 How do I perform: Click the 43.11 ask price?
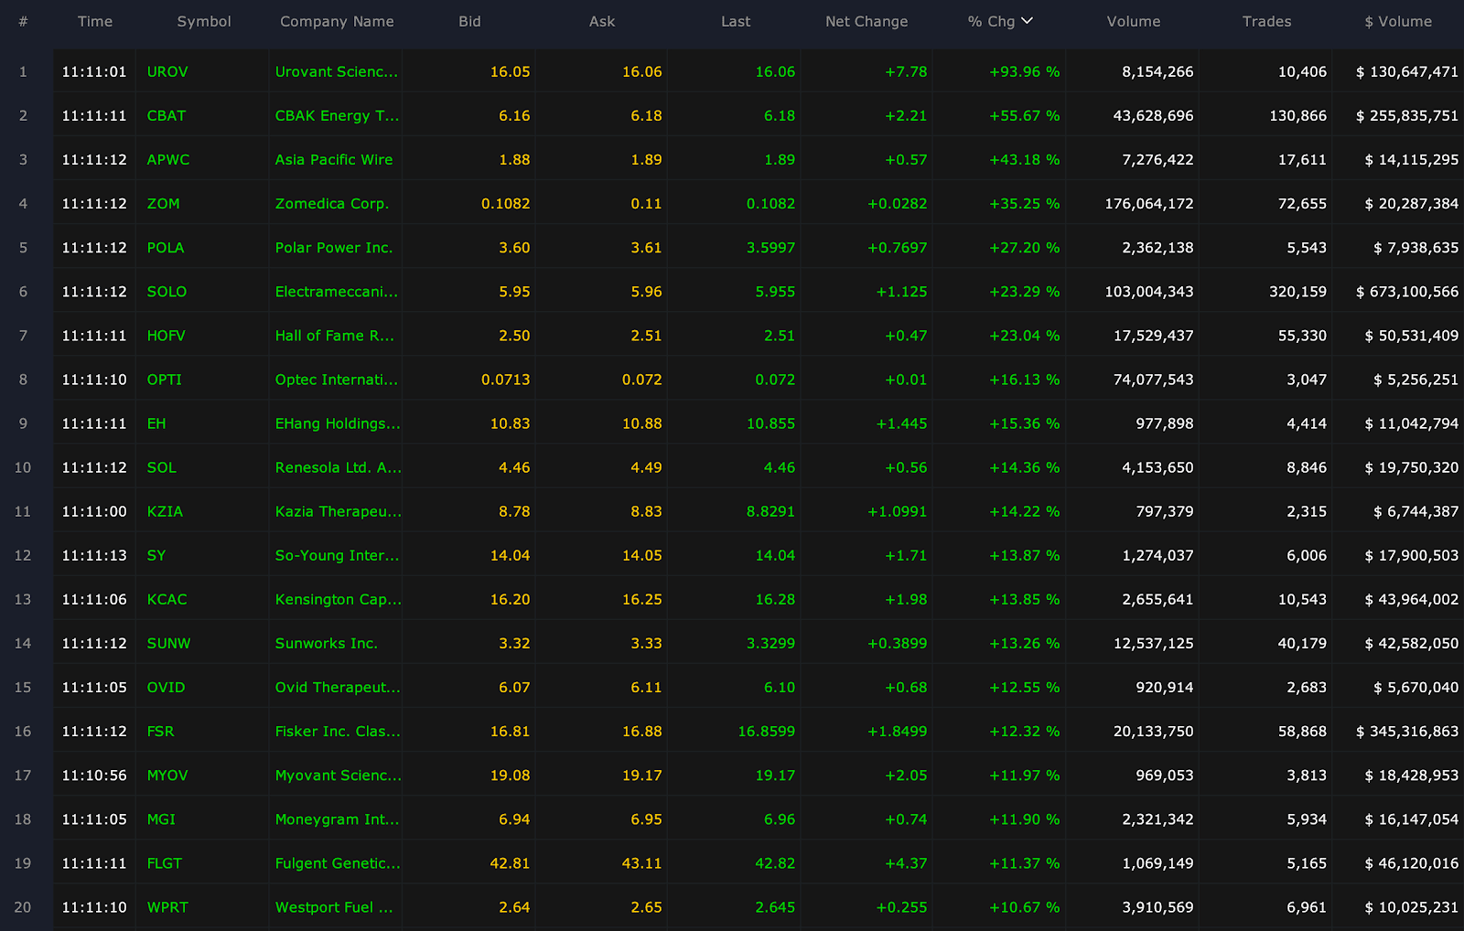641,862
